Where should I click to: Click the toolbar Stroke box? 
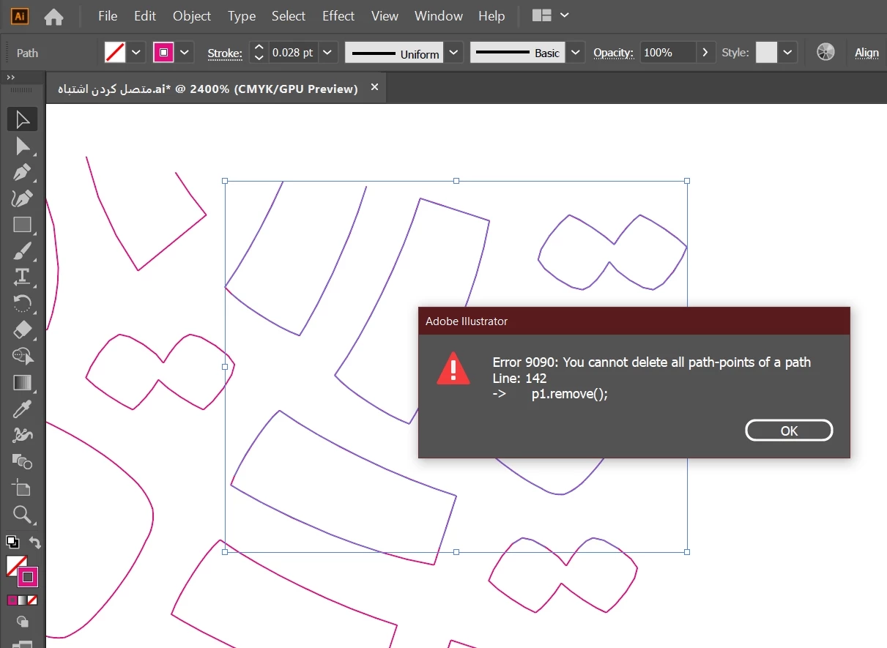coord(28,577)
